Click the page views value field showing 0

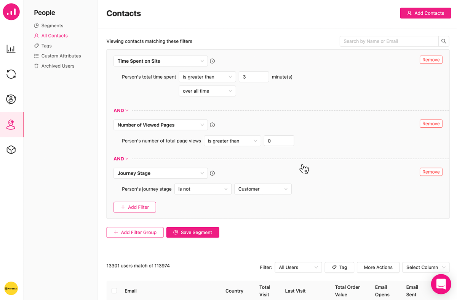(x=279, y=141)
